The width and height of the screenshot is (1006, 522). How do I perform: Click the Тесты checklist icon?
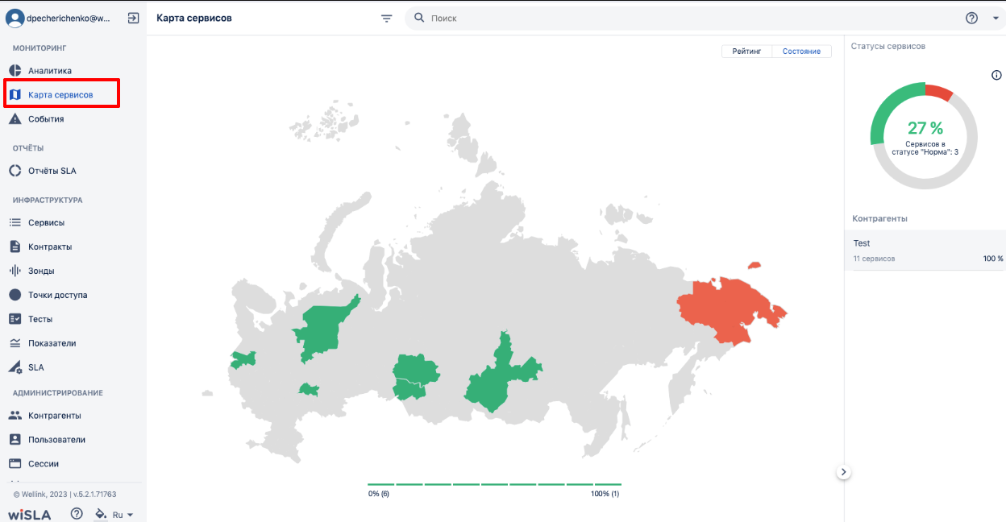pyautogui.click(x=15, y=319)
